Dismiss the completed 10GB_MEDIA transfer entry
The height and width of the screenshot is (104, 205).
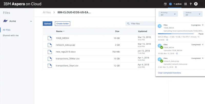click(x=203, y=45)
